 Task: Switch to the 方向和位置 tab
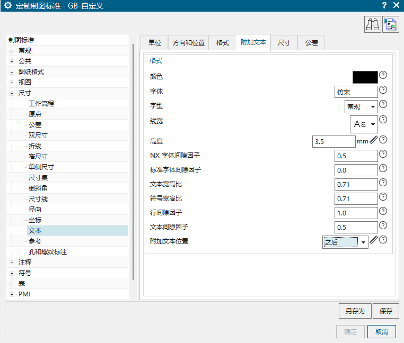click(x=188, y=43)
